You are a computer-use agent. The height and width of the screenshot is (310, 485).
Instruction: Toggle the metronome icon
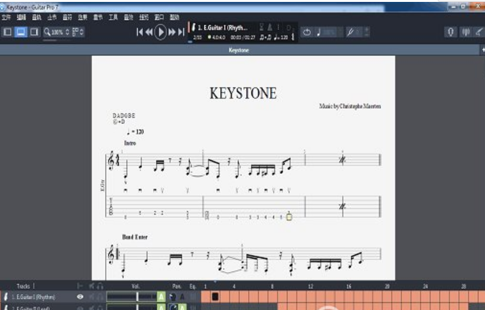pyautogui.click(x=270, y=27)
